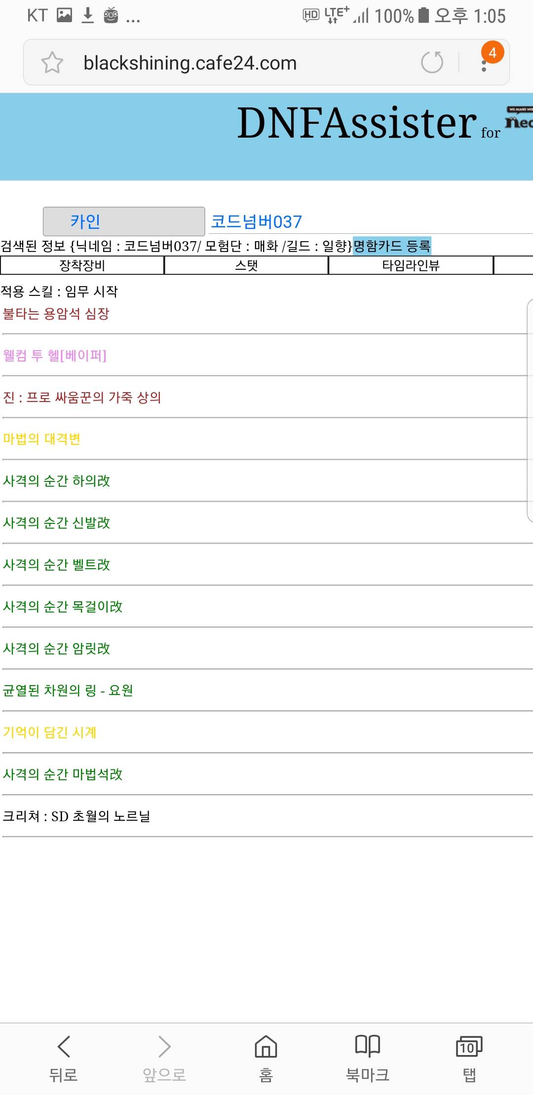
Task: Switch to the 장착장비 tab
Action: pos(82,265)
